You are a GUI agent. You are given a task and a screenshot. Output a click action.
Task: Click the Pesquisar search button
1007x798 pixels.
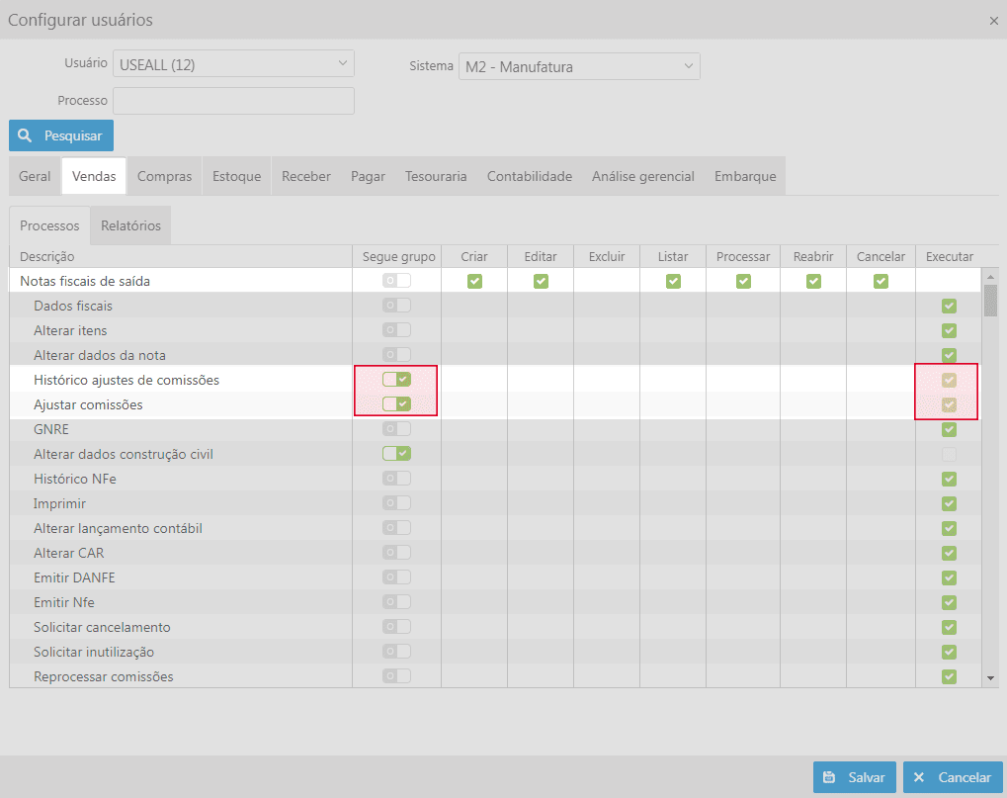[61, 135]
